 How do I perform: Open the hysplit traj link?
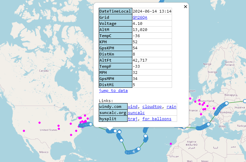133,119
